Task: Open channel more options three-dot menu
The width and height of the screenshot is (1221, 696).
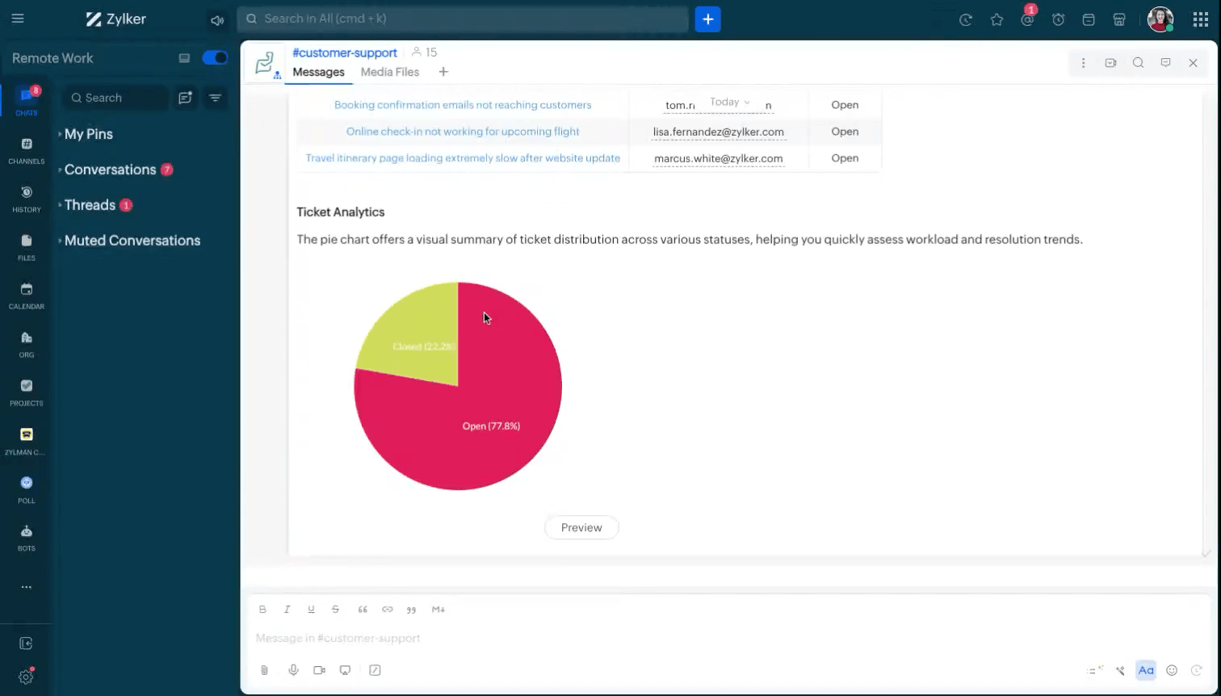Action: (1083, 63)
